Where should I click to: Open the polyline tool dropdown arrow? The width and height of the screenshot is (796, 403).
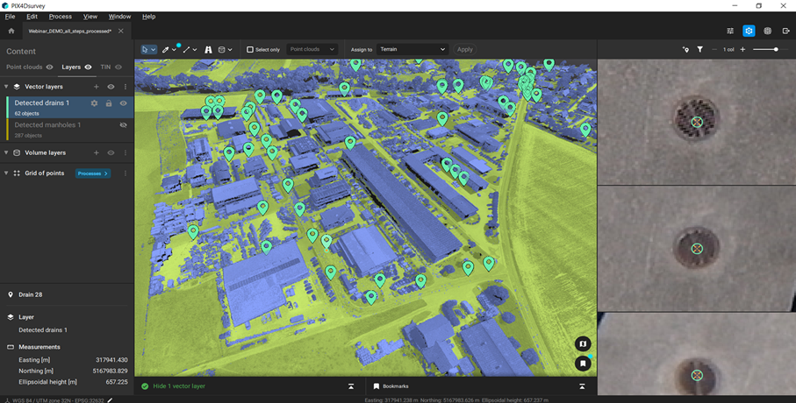click(195, 50)
